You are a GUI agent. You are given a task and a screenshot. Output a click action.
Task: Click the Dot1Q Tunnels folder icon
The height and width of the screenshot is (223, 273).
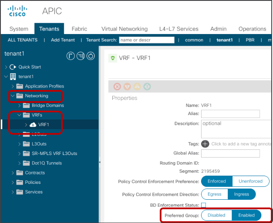[x=26, y=163]
